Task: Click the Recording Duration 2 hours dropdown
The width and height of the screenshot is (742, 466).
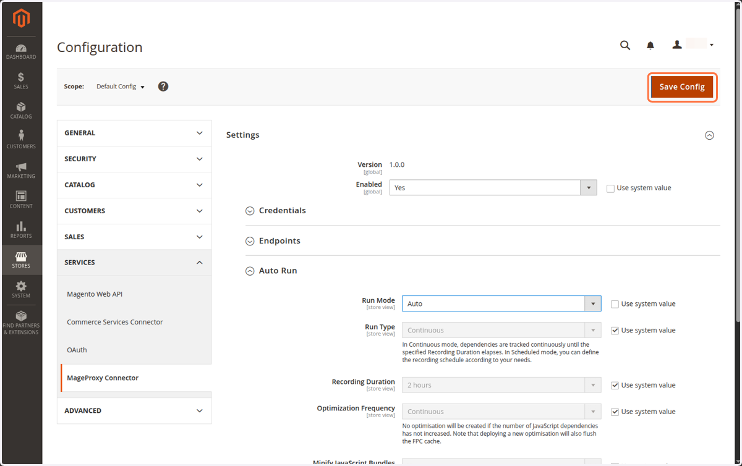Action: pos(501,385)
